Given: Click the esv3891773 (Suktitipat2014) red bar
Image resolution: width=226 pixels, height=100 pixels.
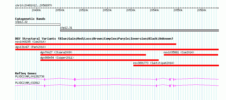Looking at the screenshot, I should tap(176, 65).
